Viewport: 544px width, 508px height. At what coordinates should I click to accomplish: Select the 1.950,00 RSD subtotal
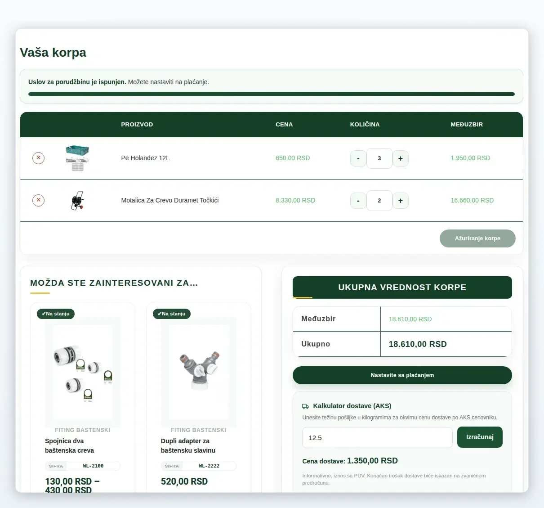tap(470, 158)
